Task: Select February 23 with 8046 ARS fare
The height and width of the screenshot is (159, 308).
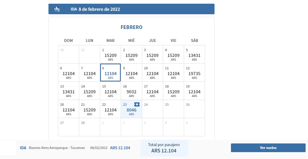Action: [x=131, y=109]
